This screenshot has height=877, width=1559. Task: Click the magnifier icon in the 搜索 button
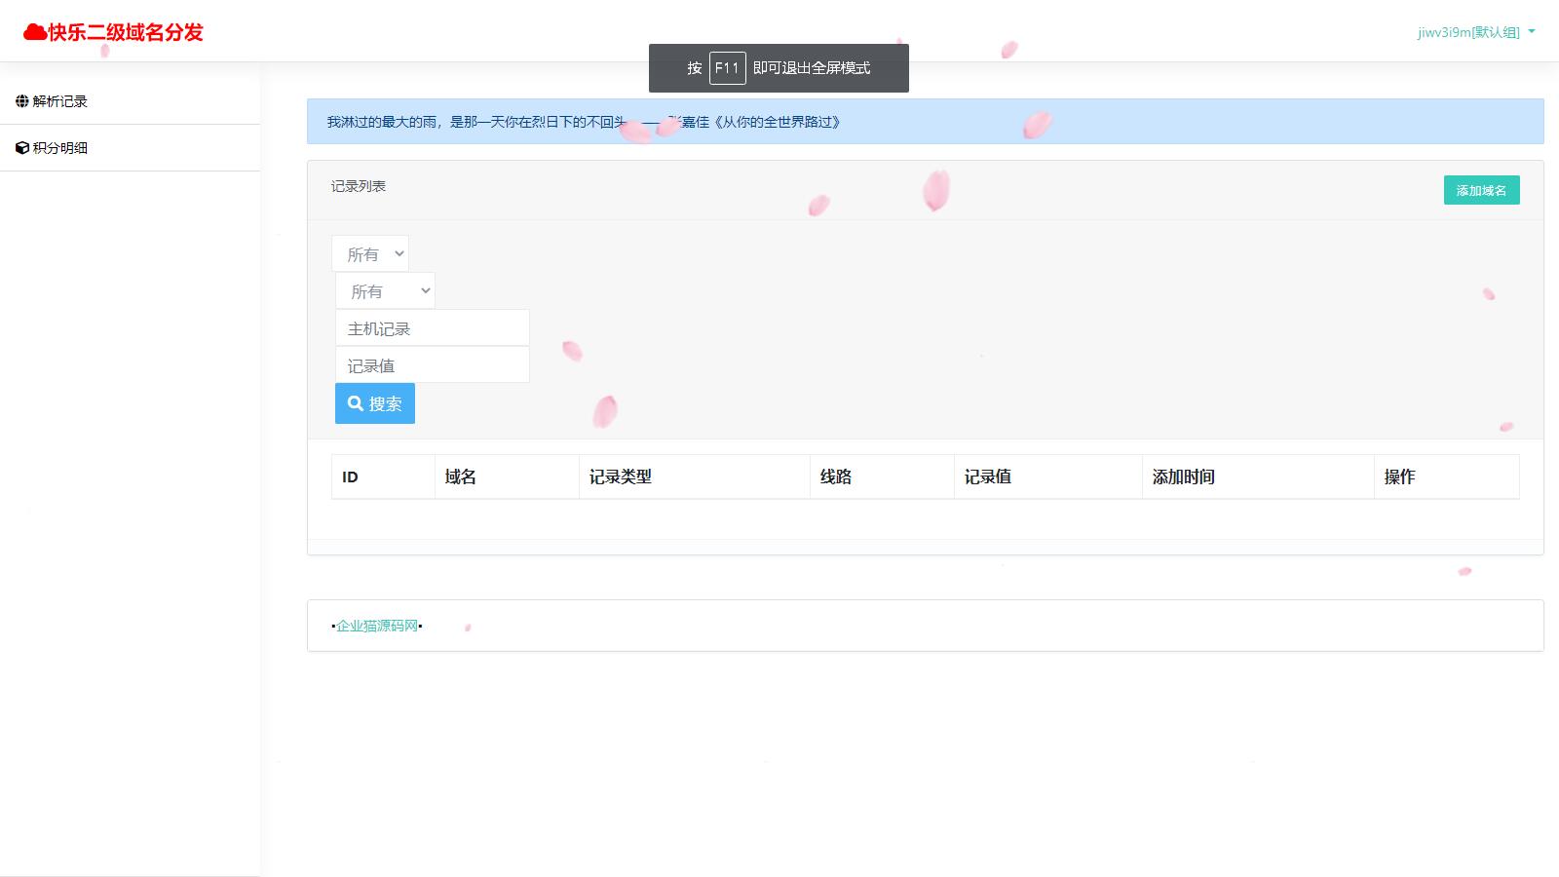(x=357, y=402)
